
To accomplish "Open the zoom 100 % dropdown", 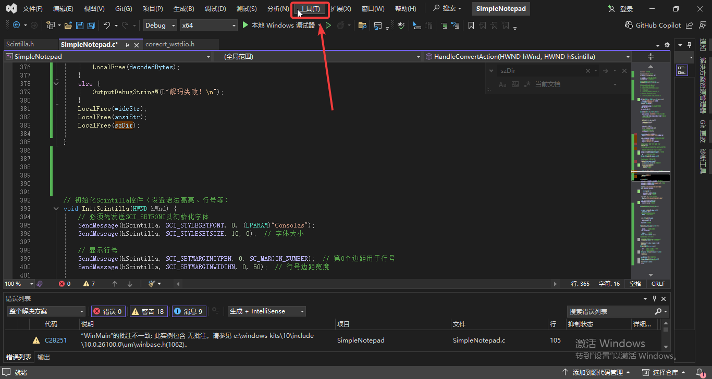I will 19,284.
